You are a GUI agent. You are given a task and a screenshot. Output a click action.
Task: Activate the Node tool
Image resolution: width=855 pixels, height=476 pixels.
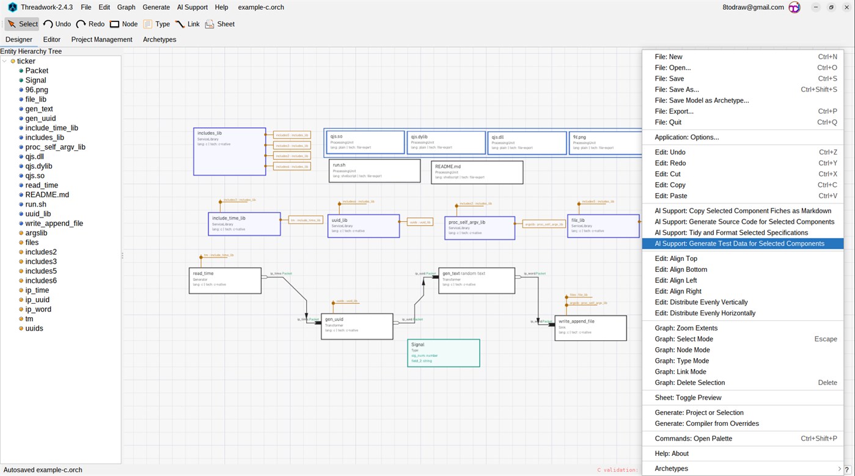point(123,24)
